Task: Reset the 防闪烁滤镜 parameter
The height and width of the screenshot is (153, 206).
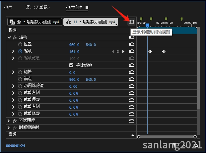Action: pyautogui.click(x=131, y=86)
